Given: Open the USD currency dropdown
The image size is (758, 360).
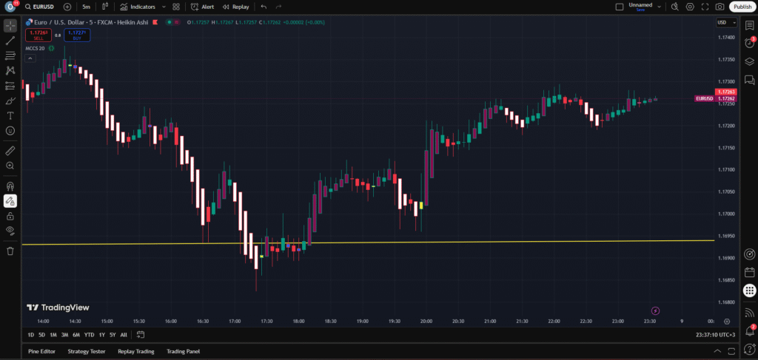Looking at the screenshot, I should [727, 23].
